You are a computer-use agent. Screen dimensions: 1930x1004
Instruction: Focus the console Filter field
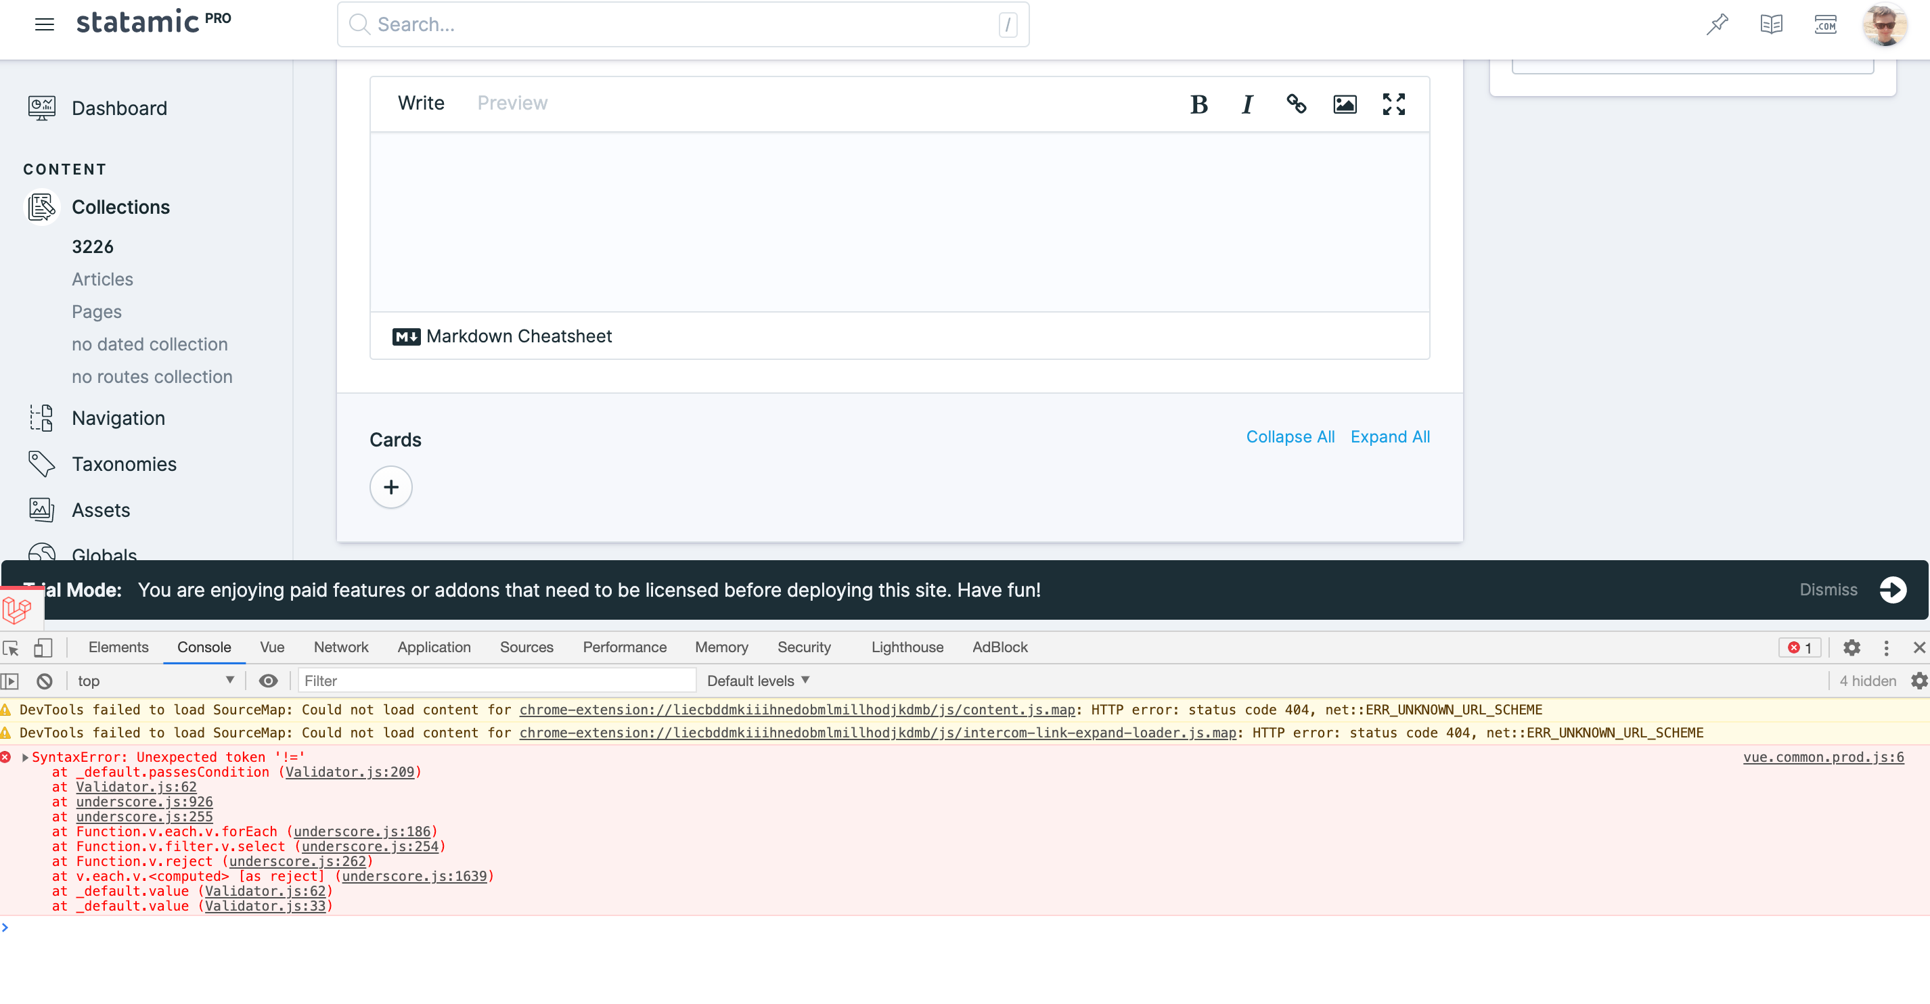click(497, 681)
